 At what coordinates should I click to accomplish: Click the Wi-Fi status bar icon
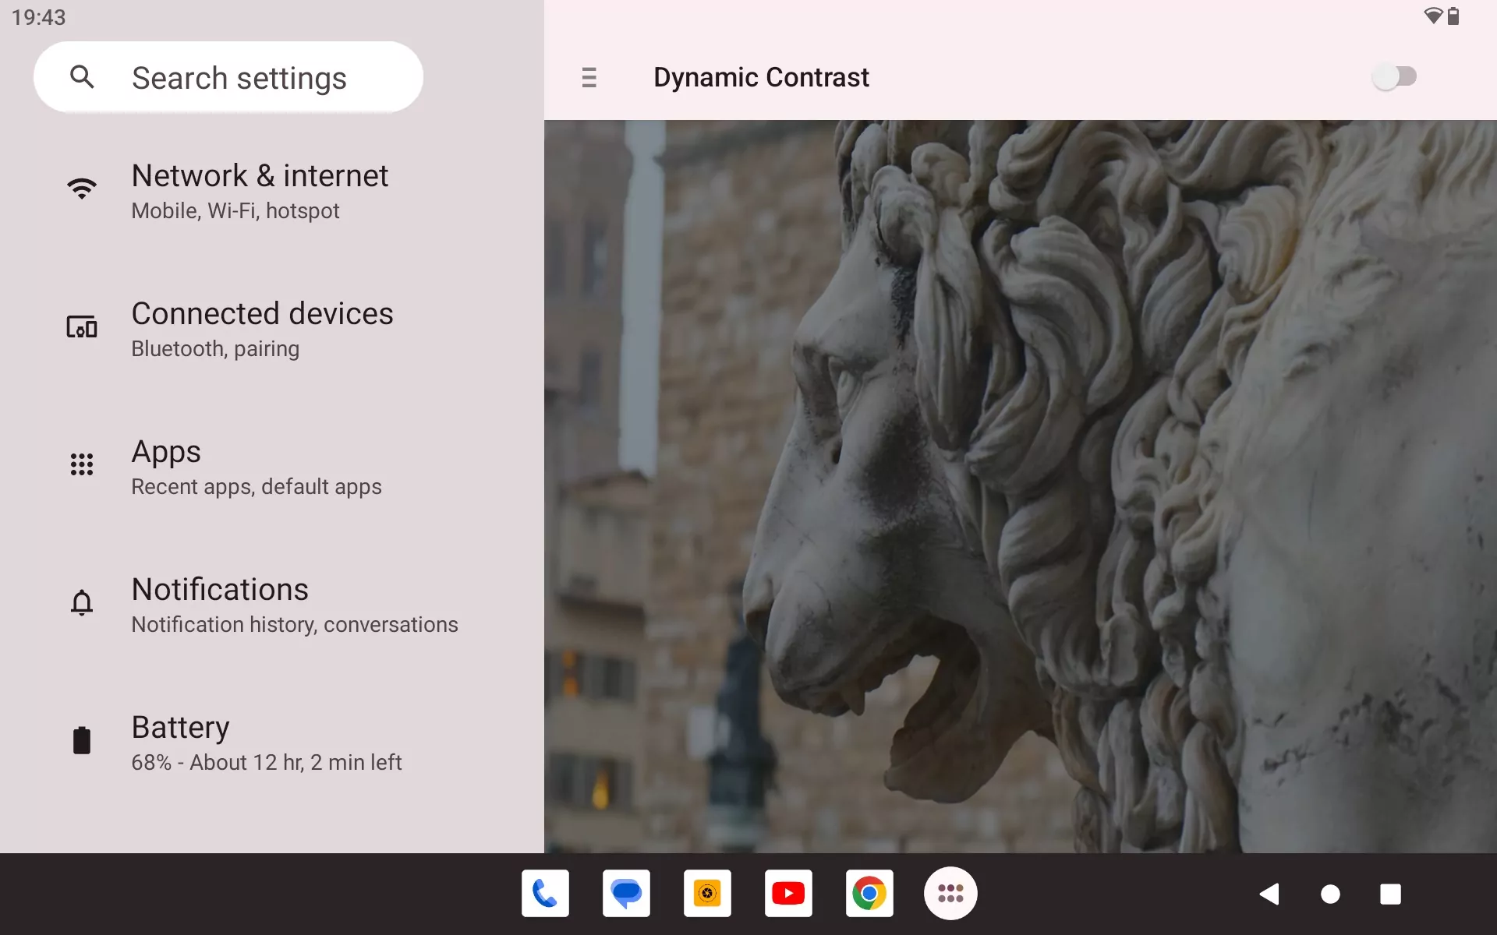[x=1433, y=16]
